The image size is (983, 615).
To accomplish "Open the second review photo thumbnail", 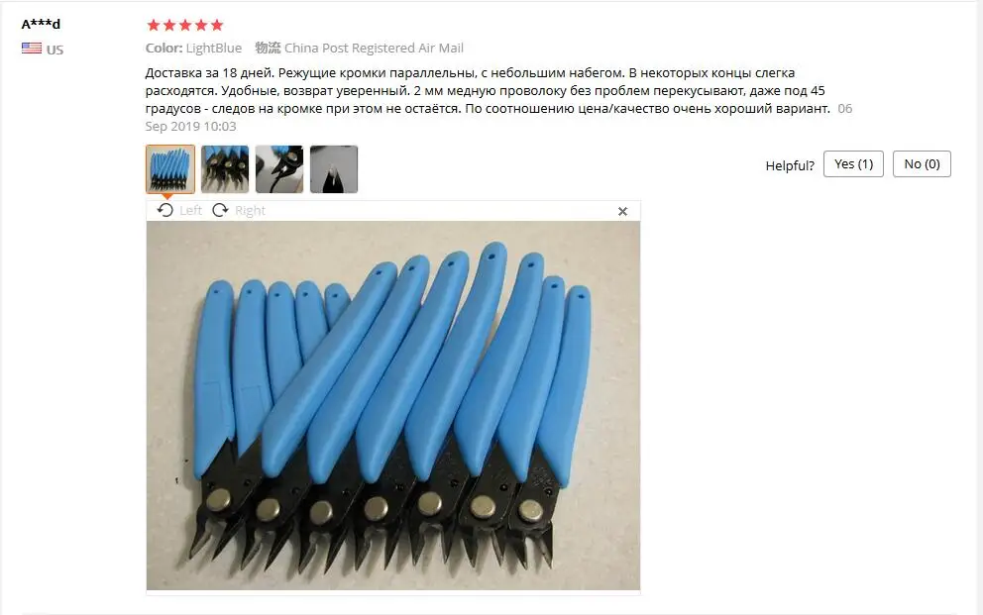I will point(225,169).
